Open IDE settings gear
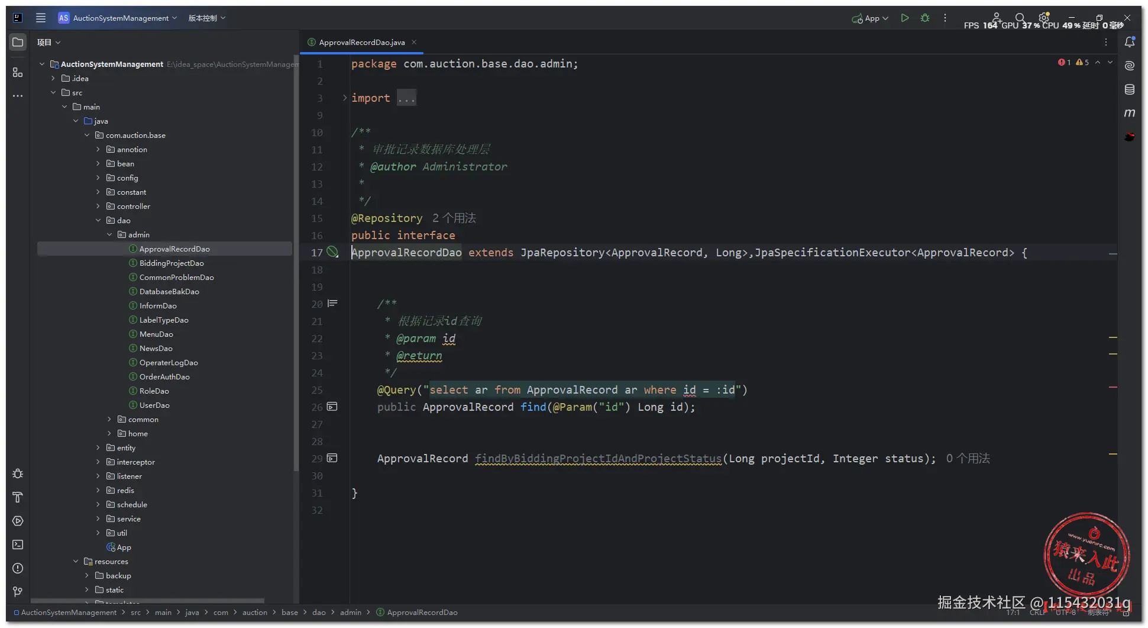 tap(1044, 17)
